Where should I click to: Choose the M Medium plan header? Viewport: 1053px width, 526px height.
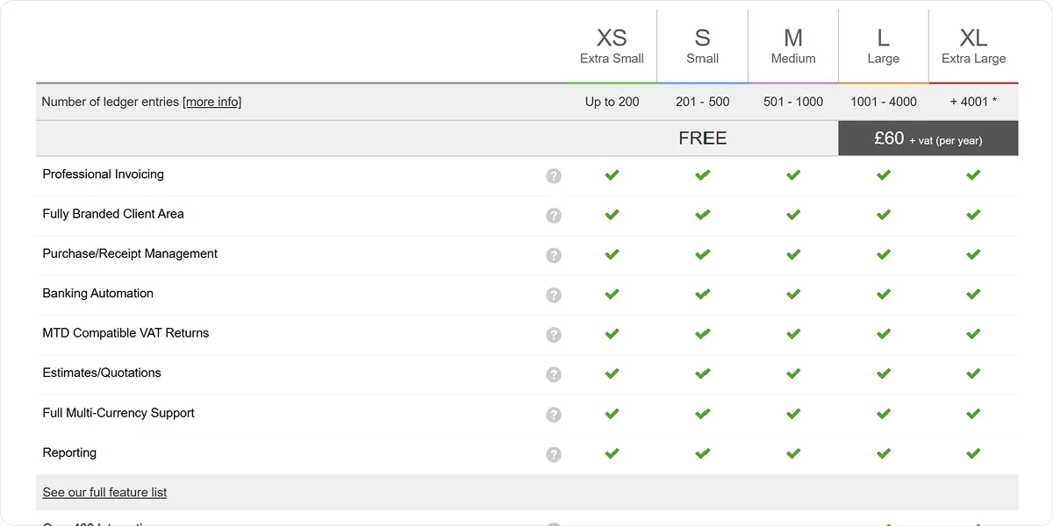(793, 46)
